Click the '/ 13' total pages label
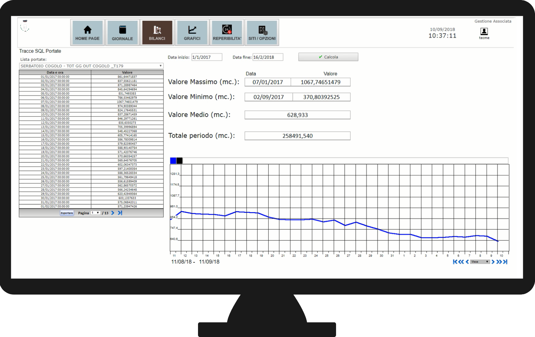Screen dimensions: 535x337 (x=105, y=213)
